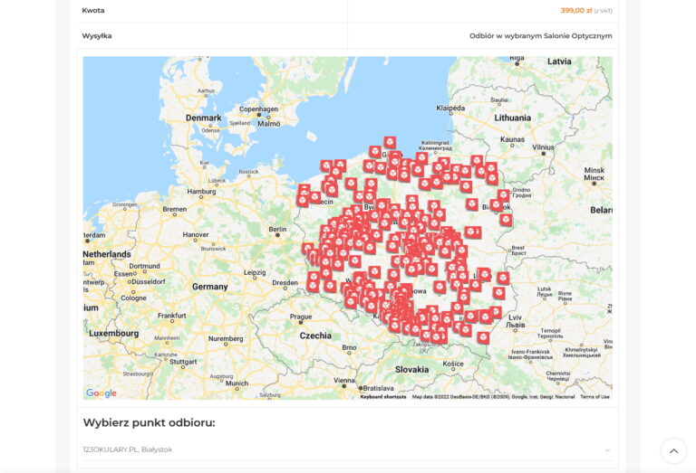Click the northernmost pickup marker on the map
This screenshot has width=696, height=473.
pyautogui.click(x=390, y=143)
